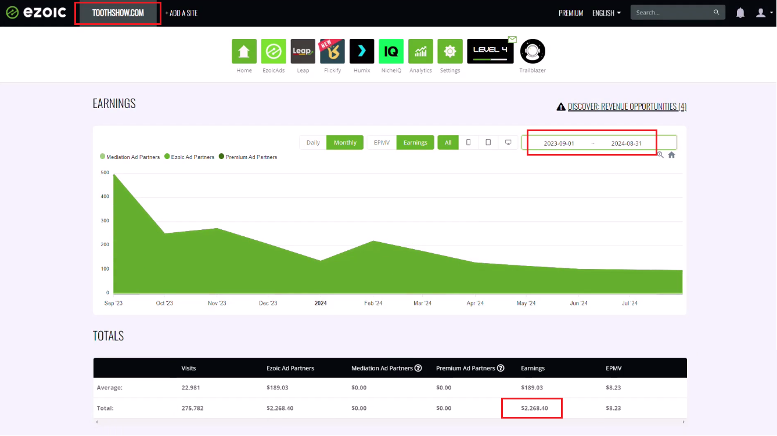This screenshot has width=777, height=436.
Task: Click the Premium link in header
Action: [x=571, y=13]
